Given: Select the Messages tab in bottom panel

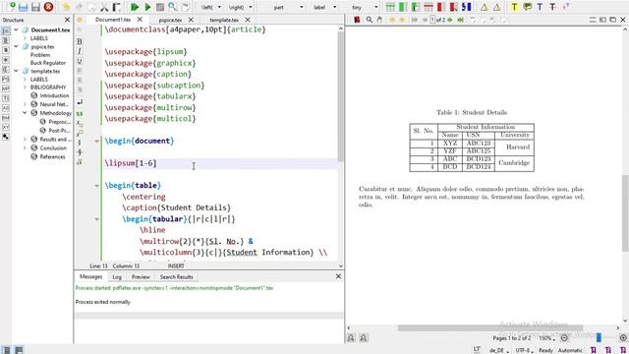Looking at the screenshot, I should pyautogui.click(x=91, y=277).
